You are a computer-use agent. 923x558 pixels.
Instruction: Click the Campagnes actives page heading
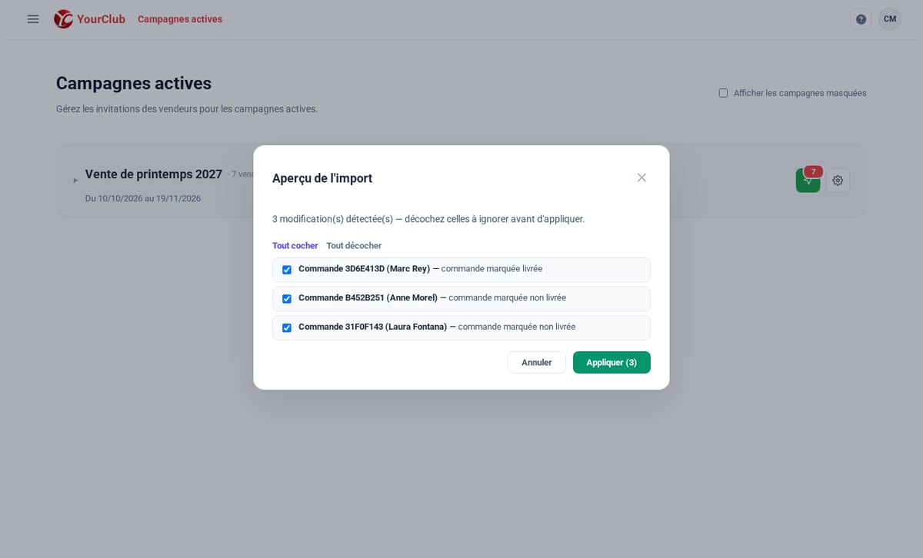[x=134, y=83]
